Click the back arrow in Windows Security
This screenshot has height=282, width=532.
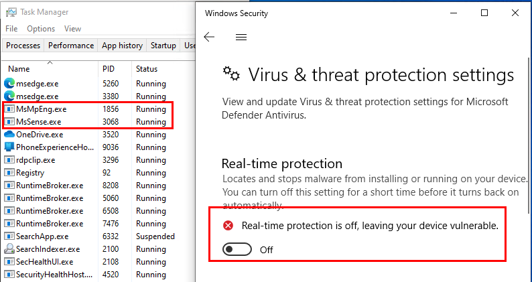(209, 38)
